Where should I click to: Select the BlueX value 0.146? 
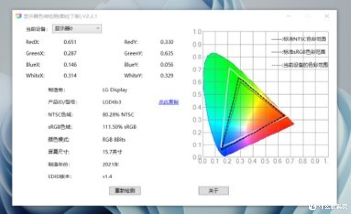[70, 65]
